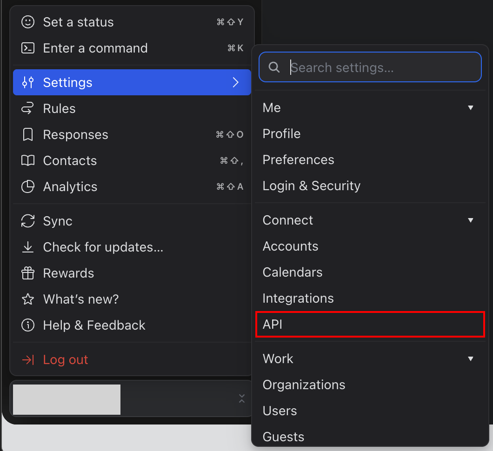Click the Me section heading

pos(272,108)
